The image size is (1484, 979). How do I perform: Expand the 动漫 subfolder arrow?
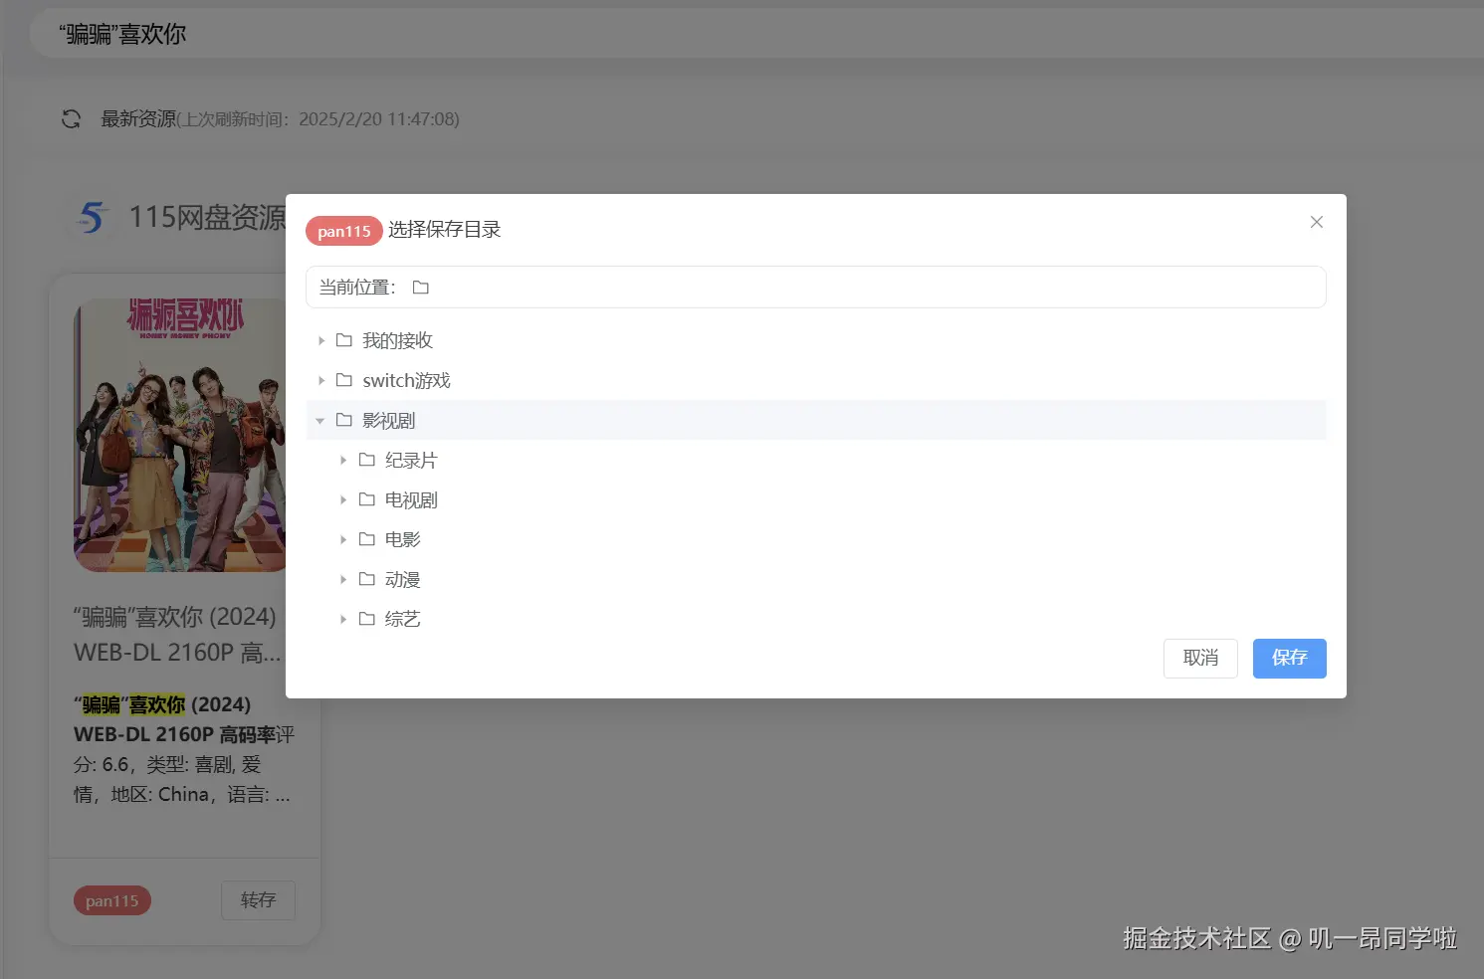(x=343, y=579)
